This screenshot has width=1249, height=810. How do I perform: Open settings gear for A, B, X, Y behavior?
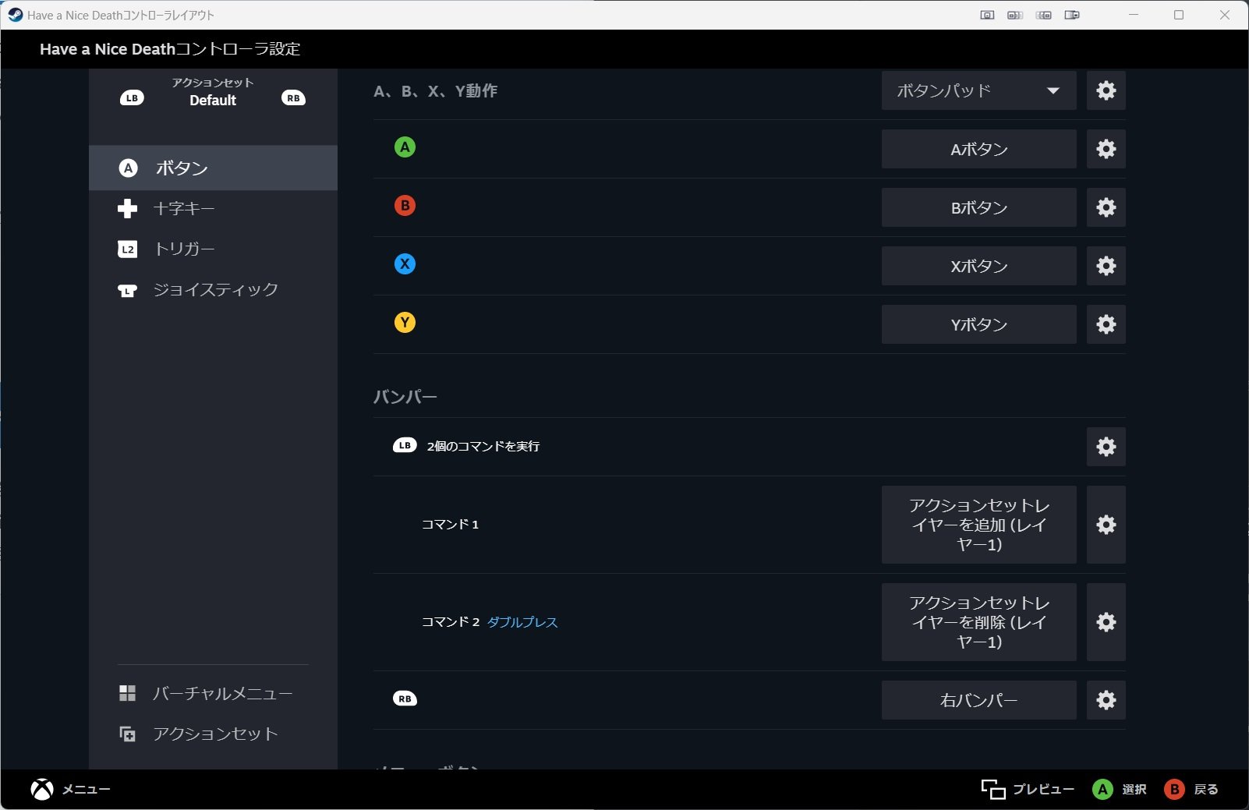click(1106, 90)
